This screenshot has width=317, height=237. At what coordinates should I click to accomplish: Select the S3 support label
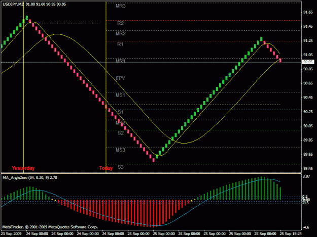121,167
